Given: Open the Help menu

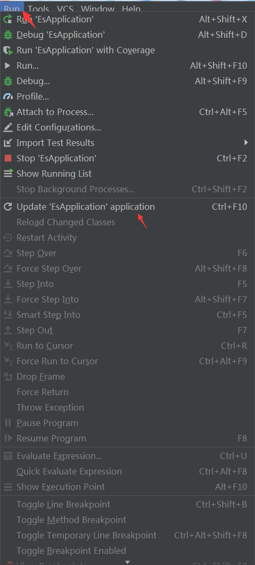Looking at the screenshot, I should (x=131, y=9).
